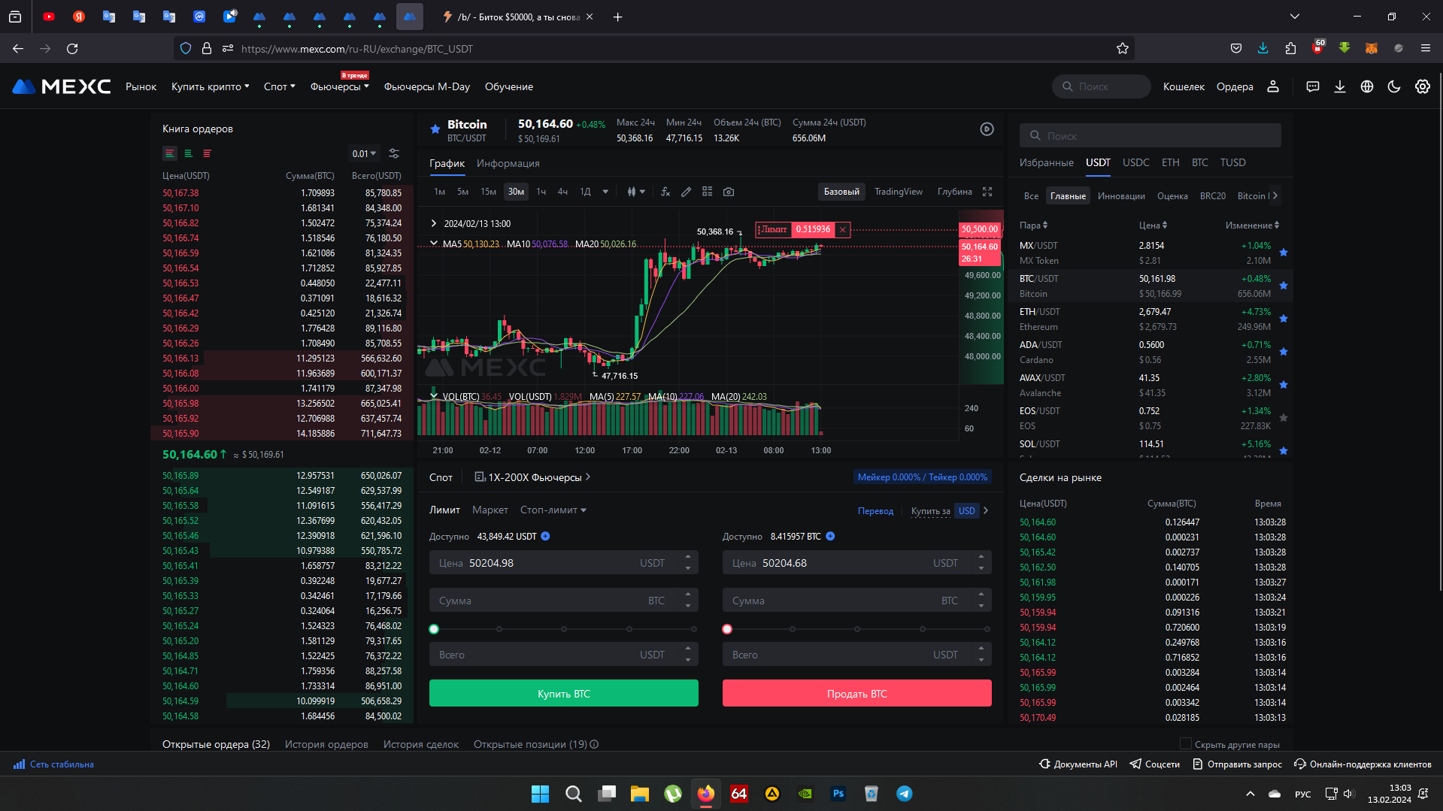
Task: Open chart layout grid icon
Action: tap(708, 192)
